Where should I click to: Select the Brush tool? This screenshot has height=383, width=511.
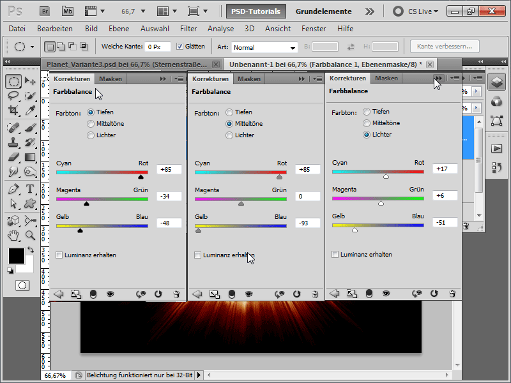pyautogui.click(x=30, y=127)
